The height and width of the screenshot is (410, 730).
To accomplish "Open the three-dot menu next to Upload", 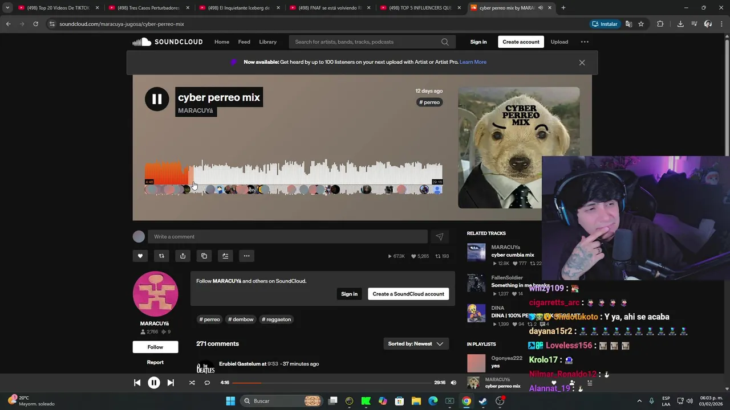I will [585, 42].
